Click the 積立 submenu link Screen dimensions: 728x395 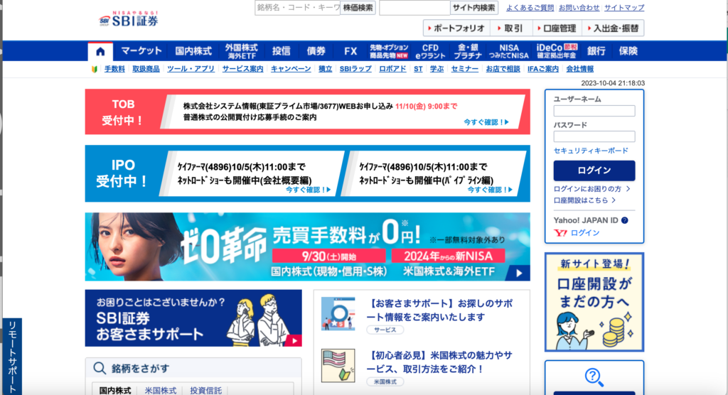point(325,69)
